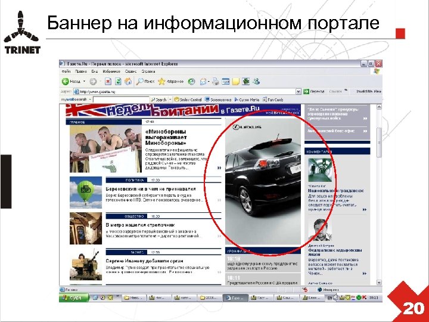Viewport: 429px width, 322px height.
Task: Open the green balloon photo thumbnail
Action: click(x=86, y=192)
